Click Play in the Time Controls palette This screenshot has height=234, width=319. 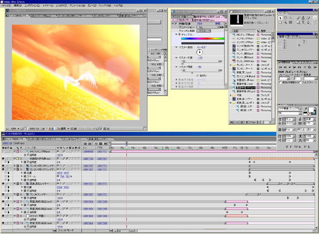pos(290,67)
